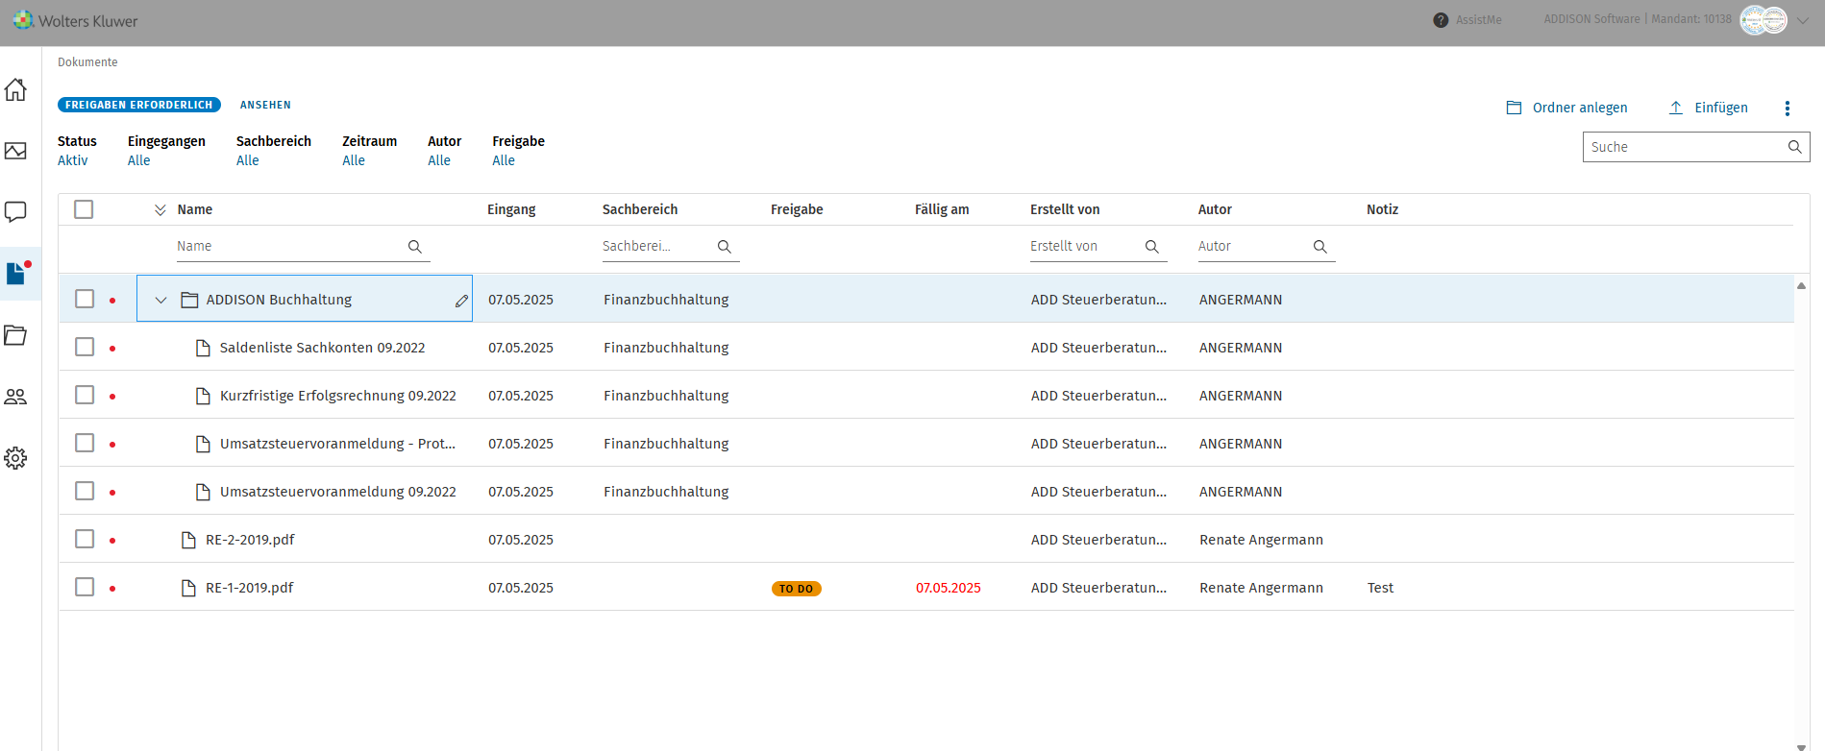Open the three-dot more options menu
This screenshot has width=1825, height=751.
pyautogui.click(x=1788, y=109)
